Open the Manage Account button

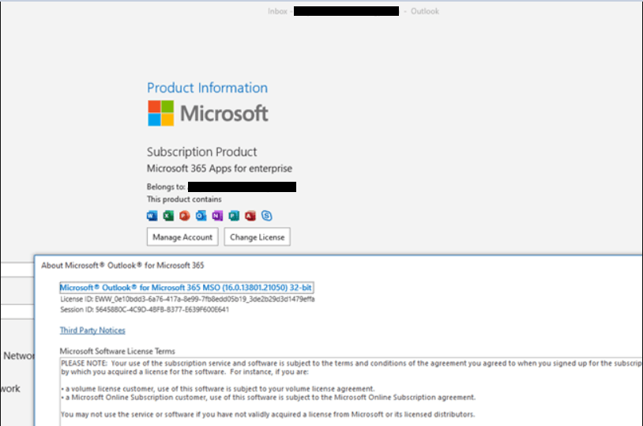tap(182, 237)
